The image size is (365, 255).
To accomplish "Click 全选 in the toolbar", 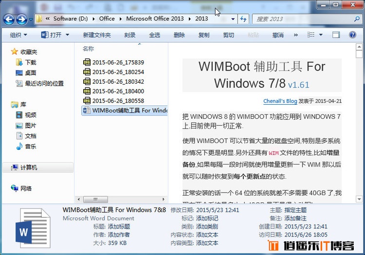I will click(x=154, y=35).
